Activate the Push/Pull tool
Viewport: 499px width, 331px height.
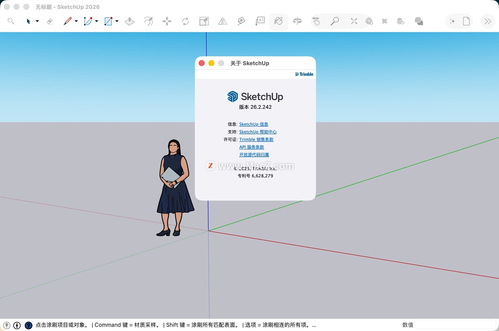click(x=129, y=21)
